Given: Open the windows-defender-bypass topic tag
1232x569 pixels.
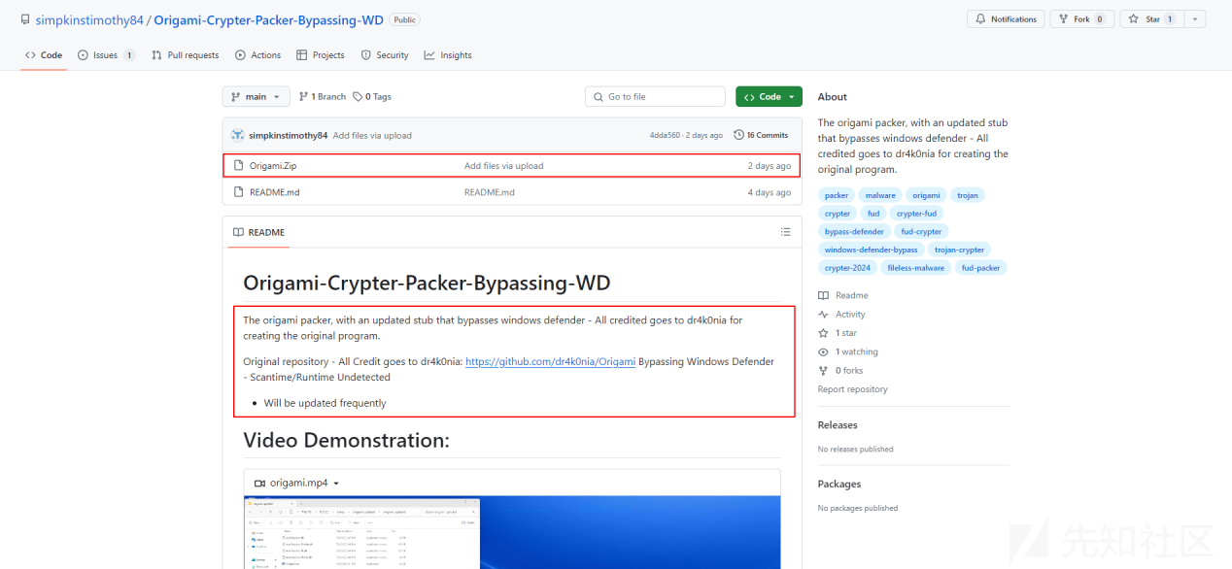Looking at the screenshot, I should tap(872, 250).
